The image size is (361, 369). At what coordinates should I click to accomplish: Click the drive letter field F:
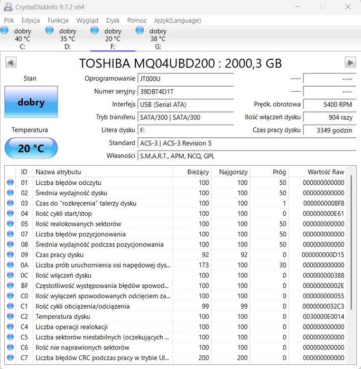[186, 130]
